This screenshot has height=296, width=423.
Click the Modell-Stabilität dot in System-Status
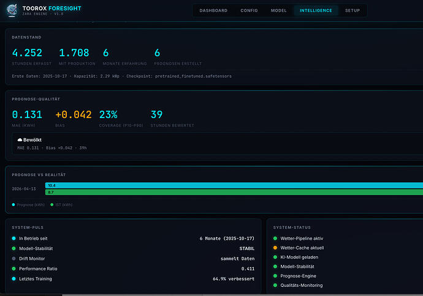click(275, 267)
